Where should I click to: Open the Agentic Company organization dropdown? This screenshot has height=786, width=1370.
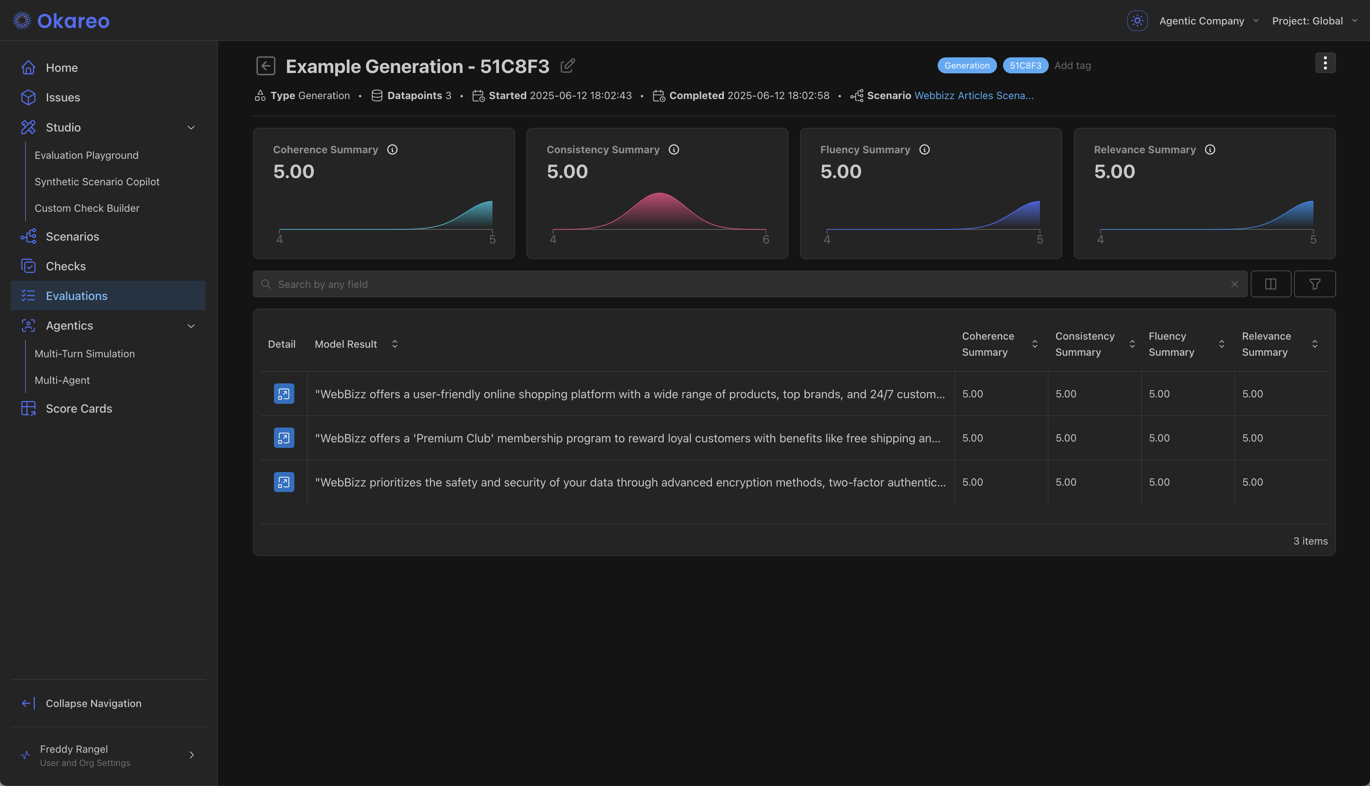coord(1208,20)
